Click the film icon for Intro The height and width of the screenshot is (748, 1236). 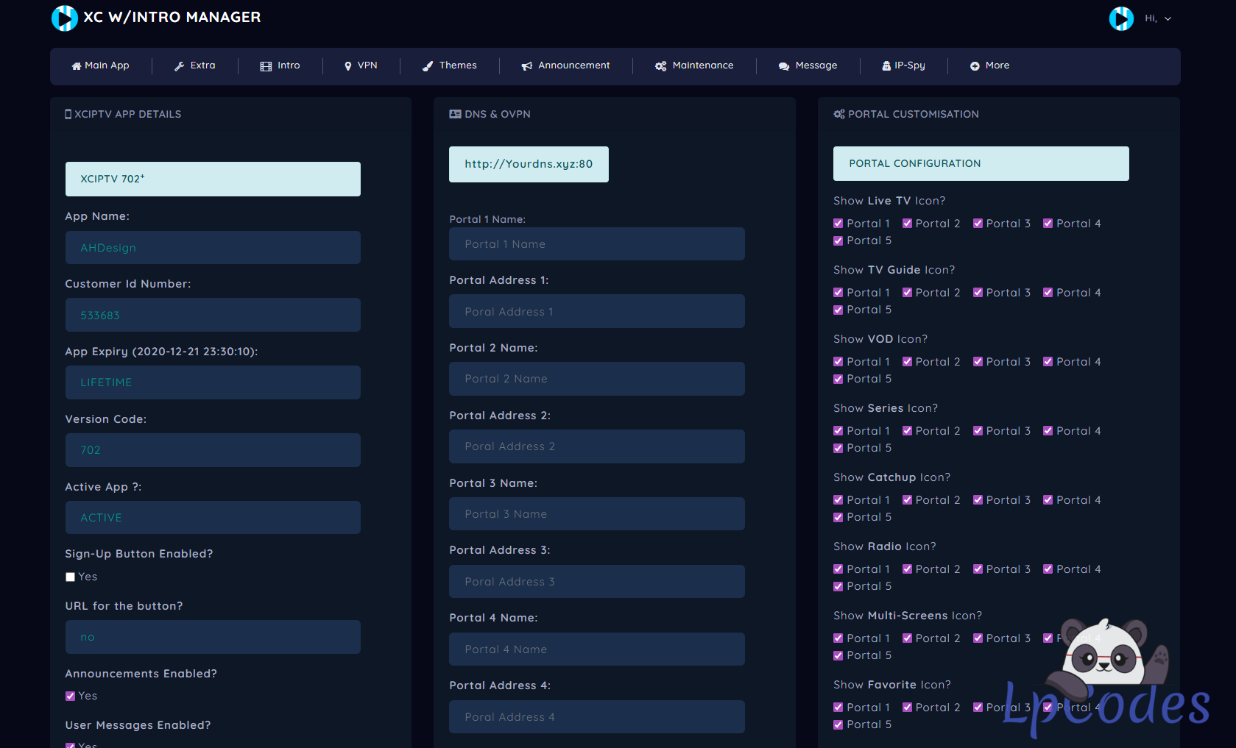266,66
